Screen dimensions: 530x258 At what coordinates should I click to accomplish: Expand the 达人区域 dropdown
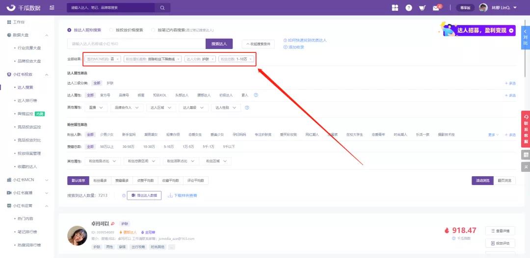[x=160, y=108]
